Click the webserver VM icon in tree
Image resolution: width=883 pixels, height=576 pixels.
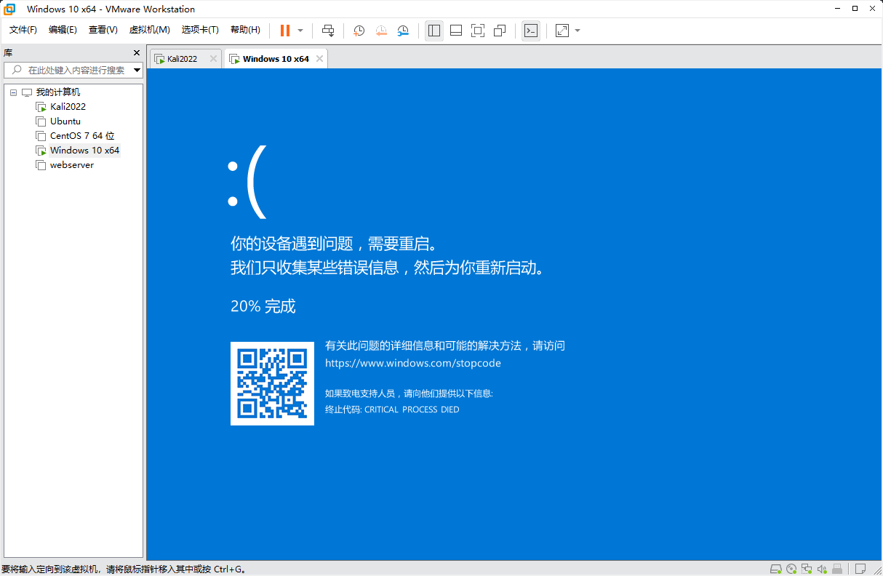tap(41, 165)
